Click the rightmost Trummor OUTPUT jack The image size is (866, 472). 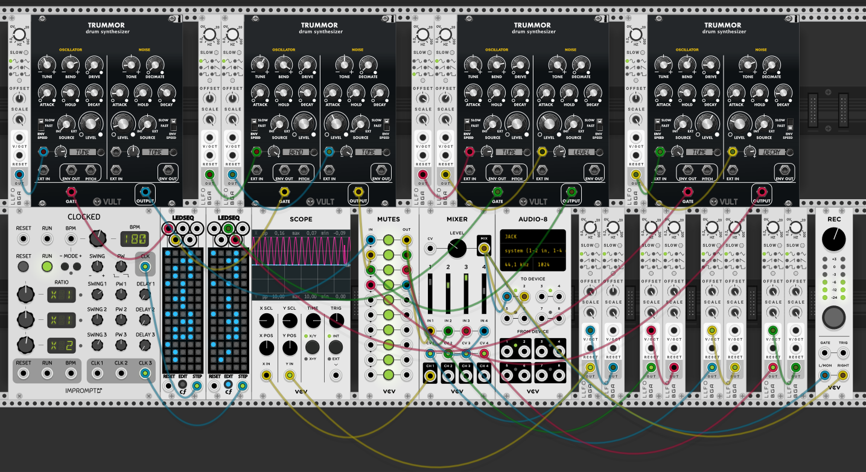(x=762, y=193)
